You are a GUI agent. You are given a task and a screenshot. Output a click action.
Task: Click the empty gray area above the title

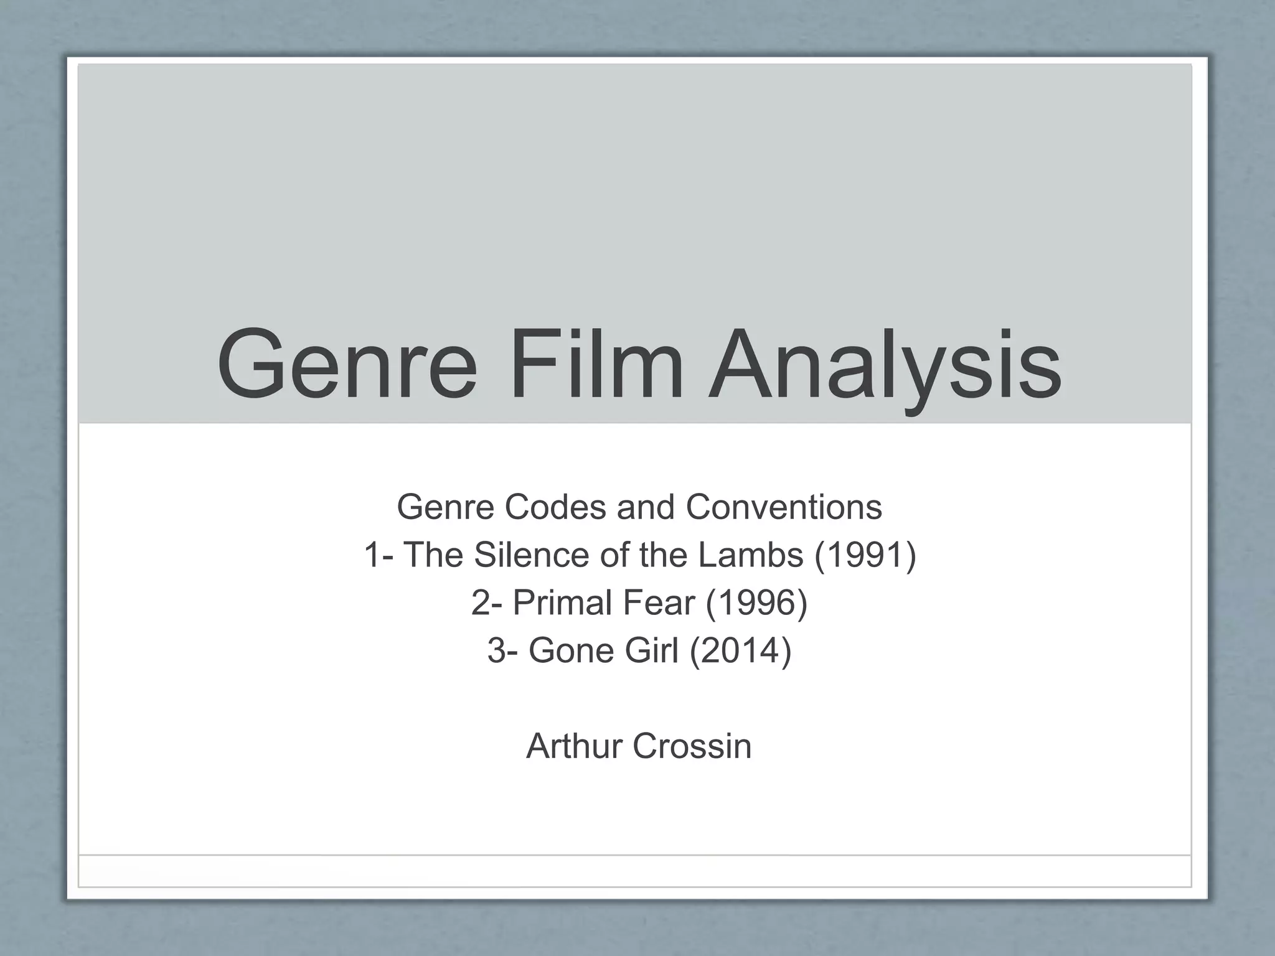pyautogui.click(x=635, y=187)
